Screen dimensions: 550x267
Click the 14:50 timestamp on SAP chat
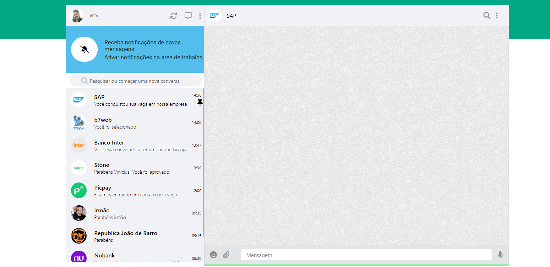(197, 95)
